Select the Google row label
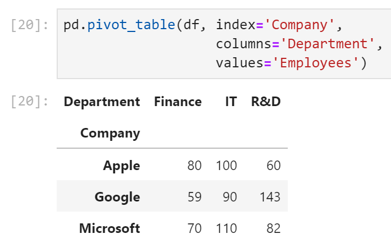This screenshot has width=391, height=252. [117, 197]
